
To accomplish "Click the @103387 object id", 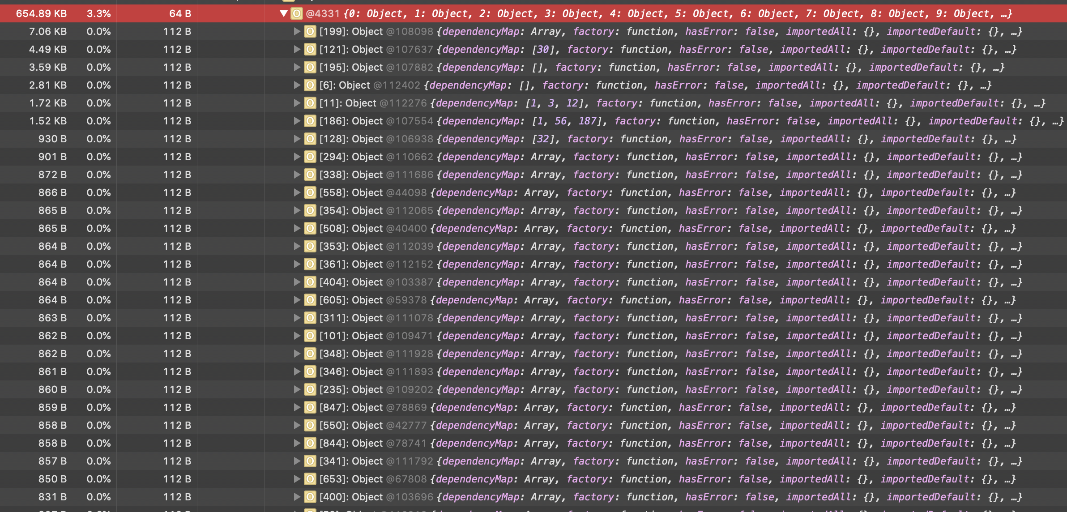I will (410, 282).
